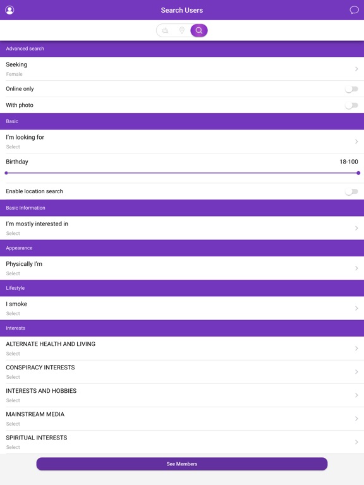Select the hot list flame icon
Image resolution: width=364 pixels, height=485 pixels.
[165, 30]
